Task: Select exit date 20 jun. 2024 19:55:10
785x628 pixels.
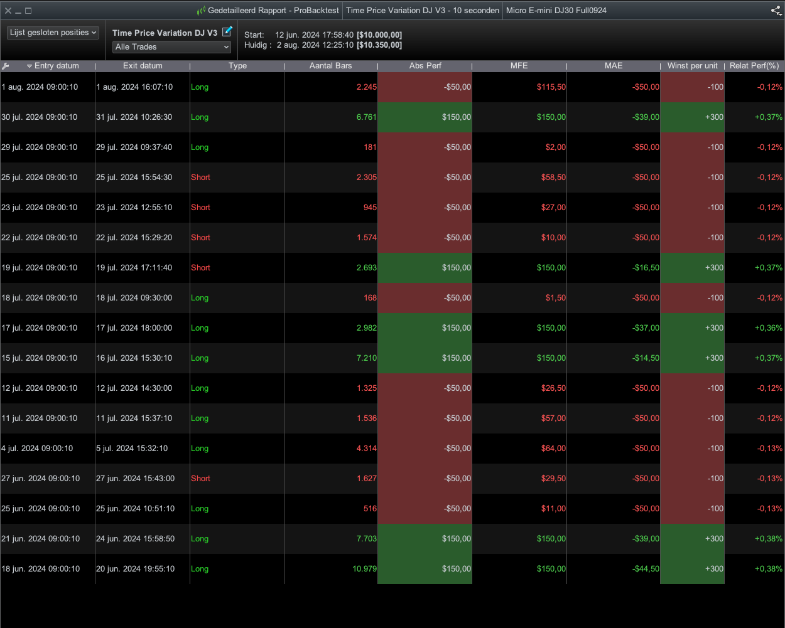Action: 135,569
